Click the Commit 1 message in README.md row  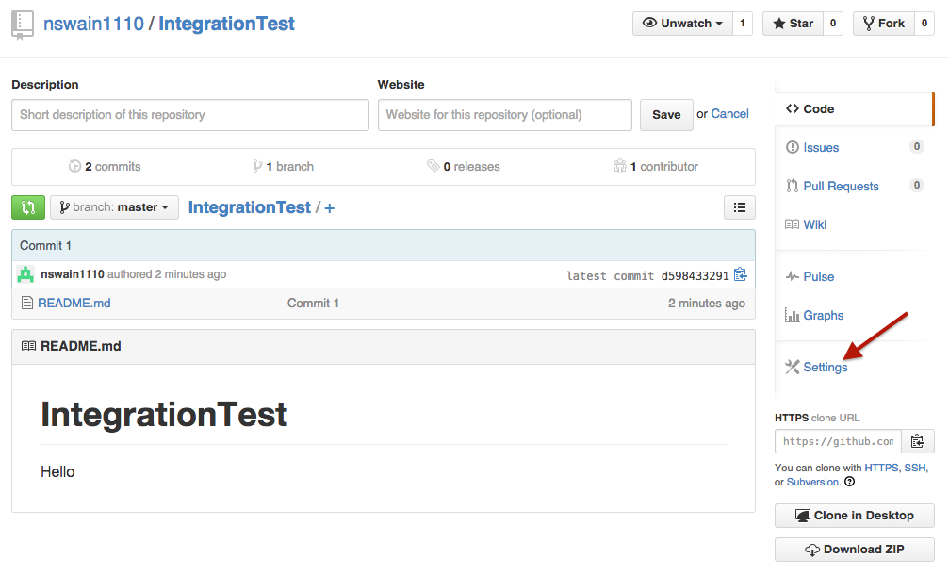click(x=313, y=303)
